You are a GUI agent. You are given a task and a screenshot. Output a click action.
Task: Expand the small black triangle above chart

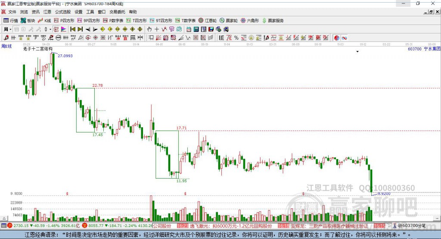(x=357, y=52)
